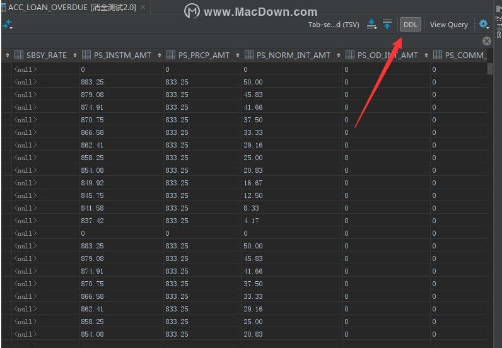
Task: Click the View Query button
Action: (x=448, y=25)
